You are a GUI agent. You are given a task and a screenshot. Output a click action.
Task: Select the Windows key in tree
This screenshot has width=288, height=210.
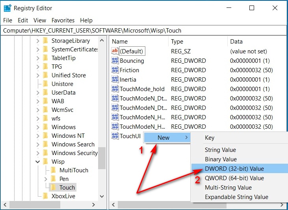[63, 127]
